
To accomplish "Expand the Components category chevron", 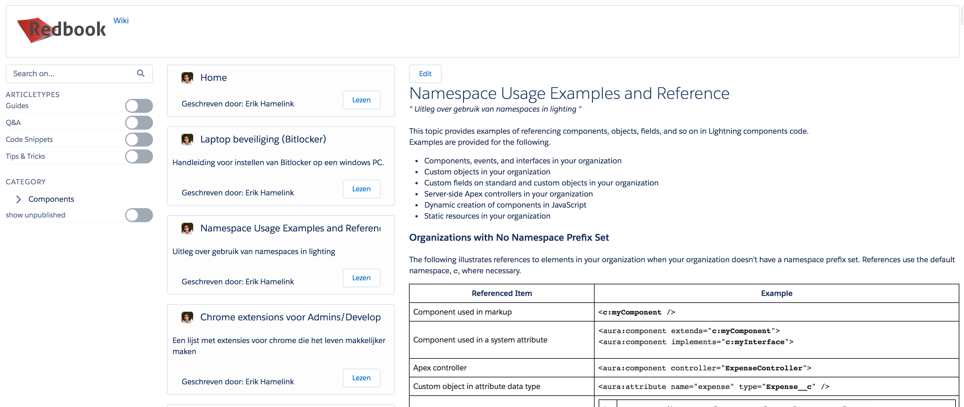I will click(x=18, y=199).
